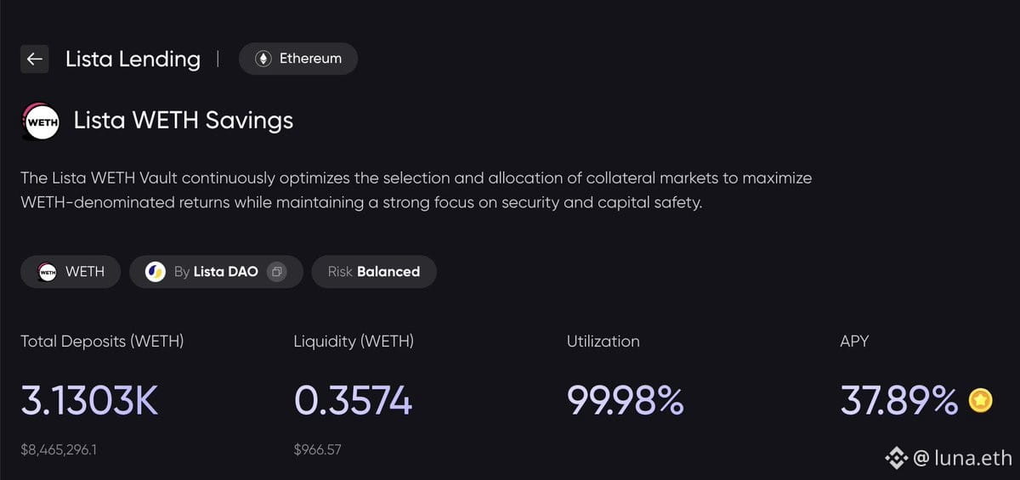Click the 0.3574 liquidity value
Screen dimensions: 1020x480
(353, 401)
